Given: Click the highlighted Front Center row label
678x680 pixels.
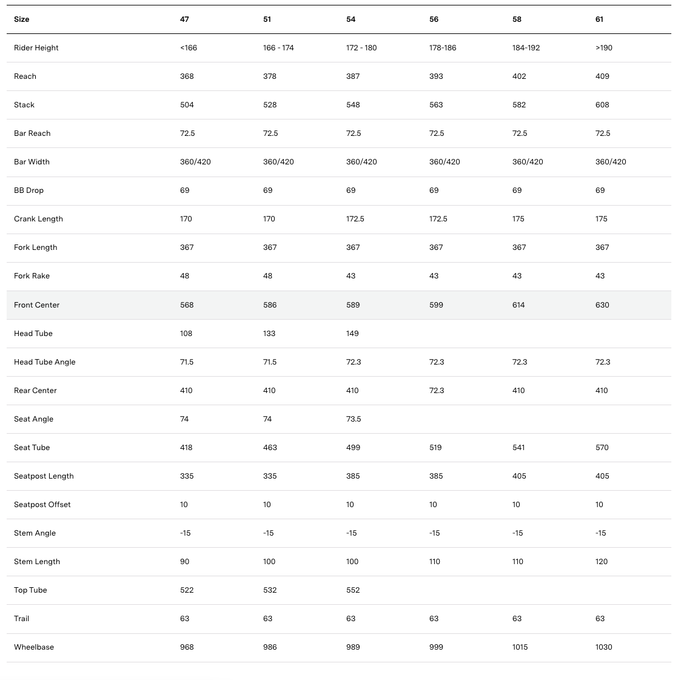Looking at the screenshot, I should pos(36,305).
